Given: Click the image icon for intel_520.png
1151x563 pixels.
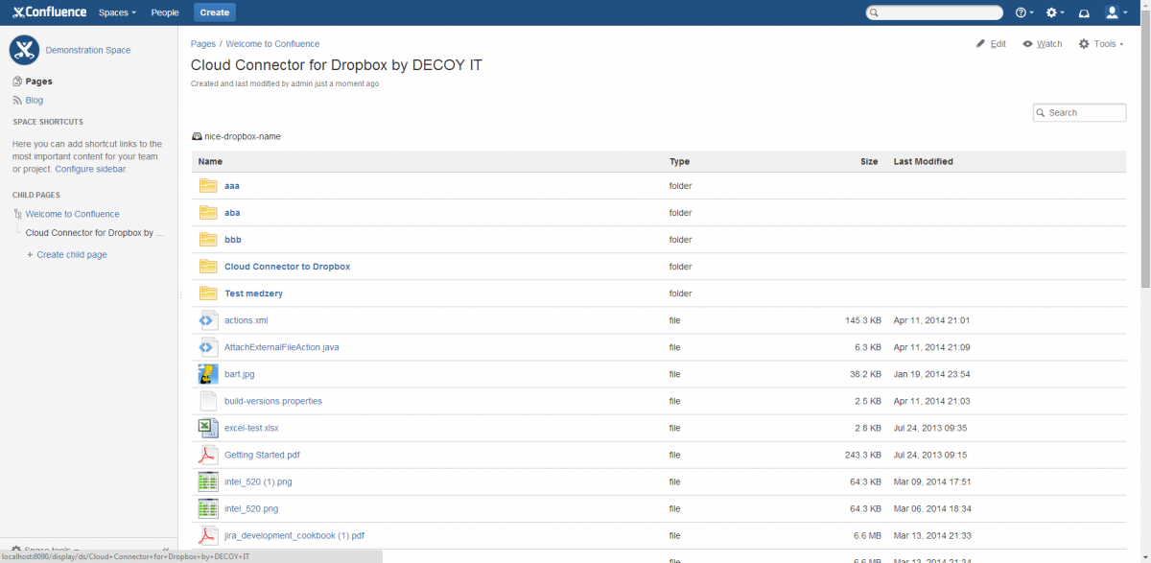Looking at the screenshot, I should [208, 508].
